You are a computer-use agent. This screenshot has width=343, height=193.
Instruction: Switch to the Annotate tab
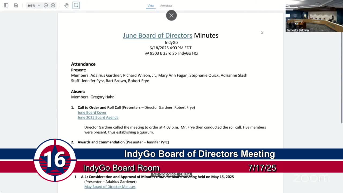point(166,5)
